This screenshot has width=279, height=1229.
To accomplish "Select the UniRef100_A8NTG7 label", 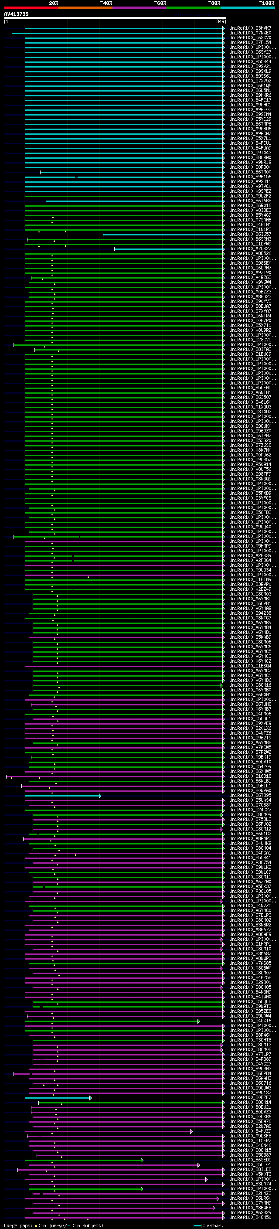I will [250, 618].
